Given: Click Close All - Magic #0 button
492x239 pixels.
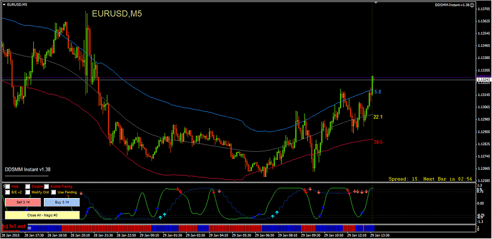Looking at the screenshot, I should pos(42,215).
